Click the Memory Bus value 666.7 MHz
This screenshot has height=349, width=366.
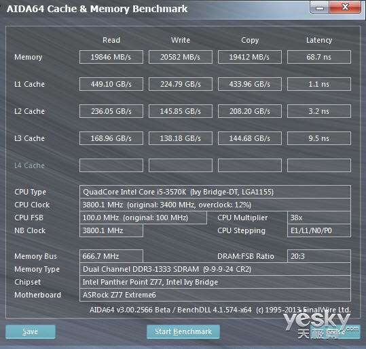click(111, 256)
